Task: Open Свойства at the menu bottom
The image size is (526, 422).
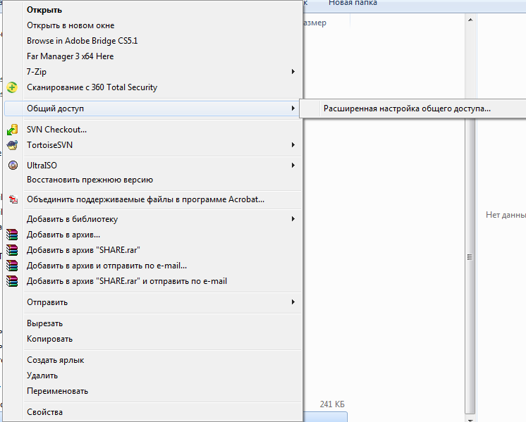Action: click(x=152, y=412)
